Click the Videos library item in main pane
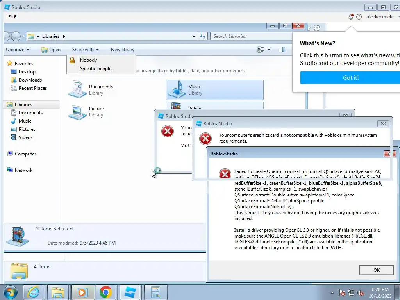 point(214,105)
